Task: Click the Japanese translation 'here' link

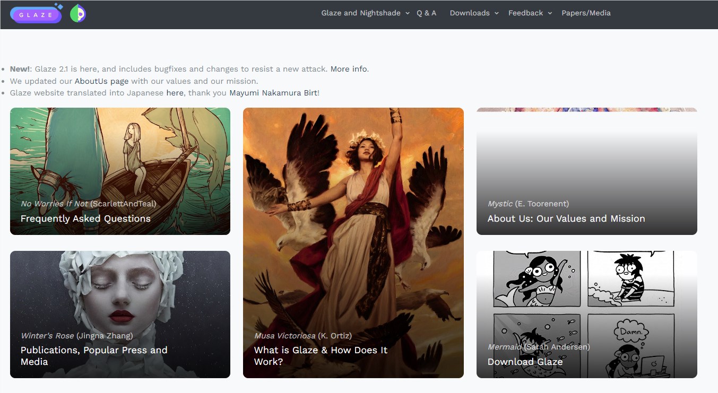Action: (175, 93)
